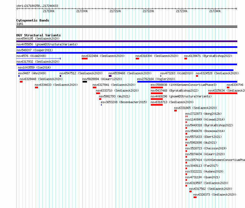Click nsv6326373 (Sedlazeck2020) label
Screen dimensions: 245x208
[x=215, y=195]
